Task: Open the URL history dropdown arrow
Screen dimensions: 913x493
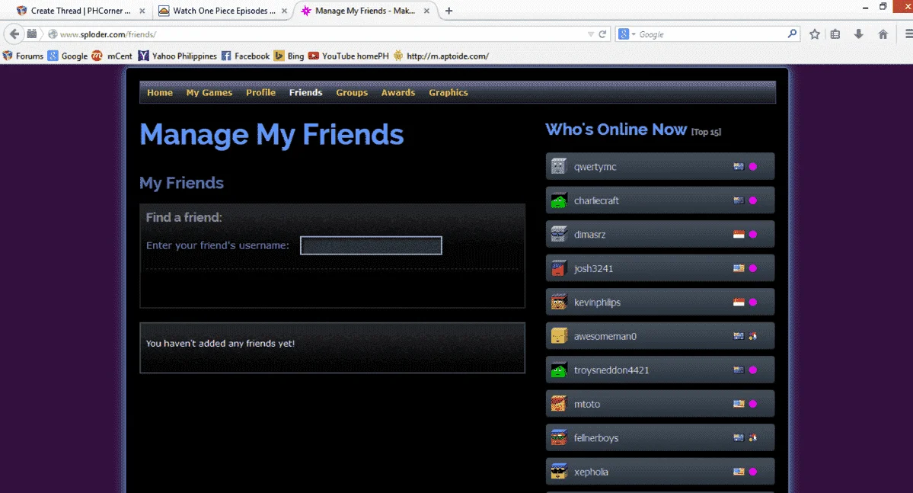Action: [590, 34]
